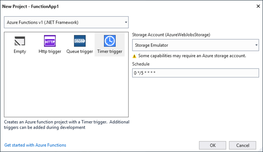This screenshot has width=263, height=152.
Task: Select the Empty project template icon
Action: pos(20,41)
